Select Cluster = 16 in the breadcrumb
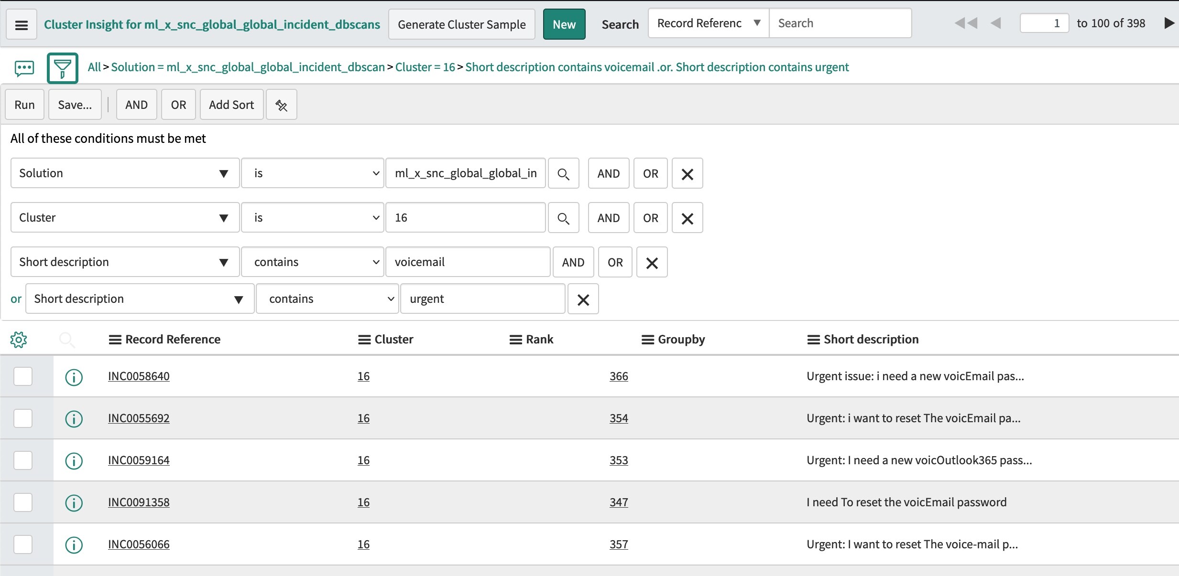This screenshot has width=1179, height=576. (424, 67)
